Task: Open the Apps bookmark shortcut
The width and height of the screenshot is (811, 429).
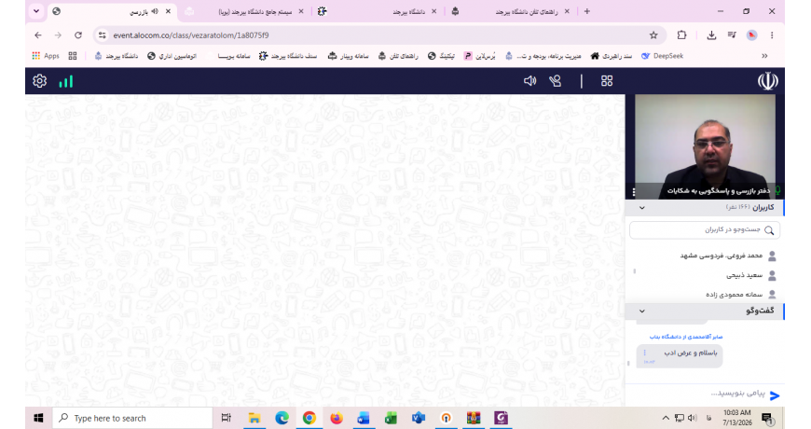Action: 46,56
